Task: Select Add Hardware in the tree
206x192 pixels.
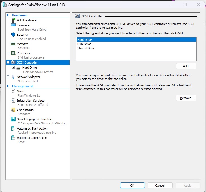Action: point(27,20)
